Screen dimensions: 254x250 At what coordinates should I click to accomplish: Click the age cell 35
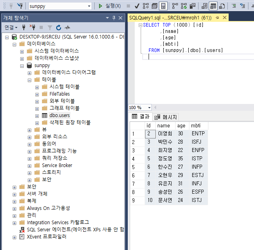(x=182, y=158)
